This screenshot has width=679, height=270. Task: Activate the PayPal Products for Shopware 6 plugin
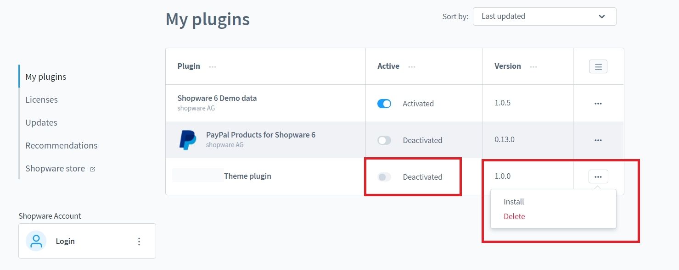384,140
